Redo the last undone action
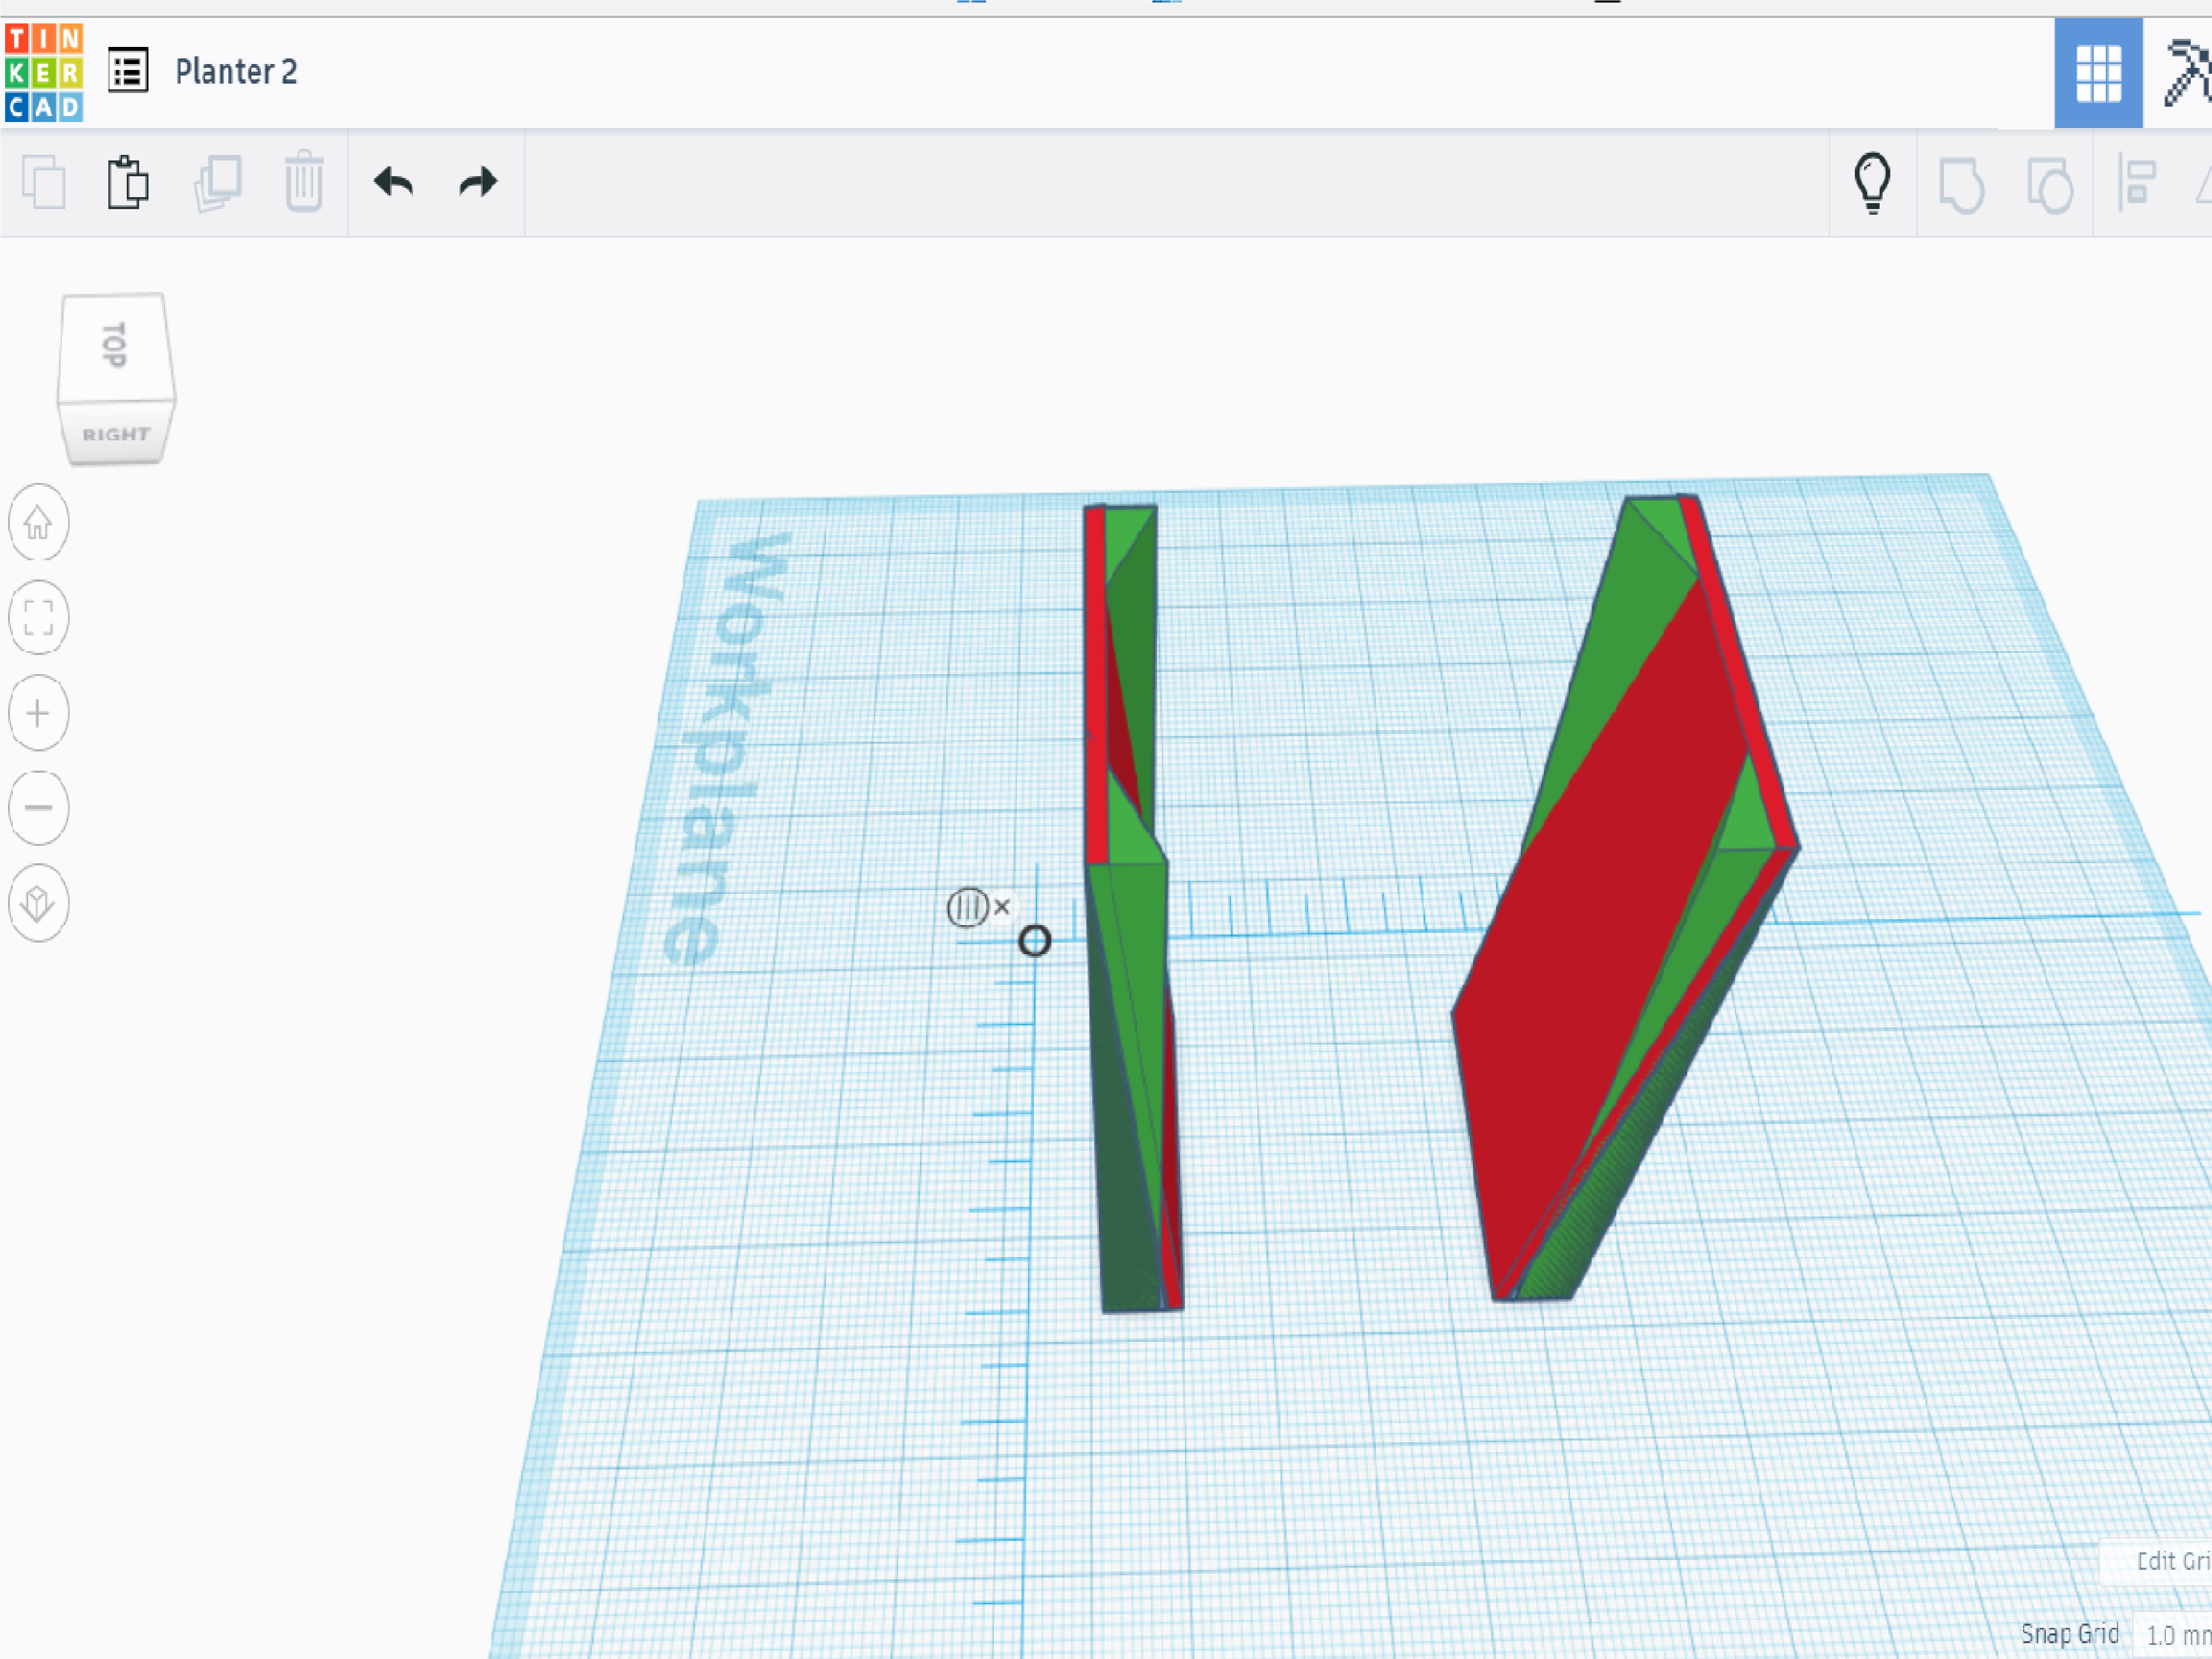 click(478, 182)
